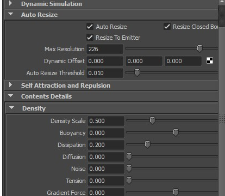This screenshot has width=225, height=196.
Task: Click the Density Scale slider handle
Action: tap(152, 120)
